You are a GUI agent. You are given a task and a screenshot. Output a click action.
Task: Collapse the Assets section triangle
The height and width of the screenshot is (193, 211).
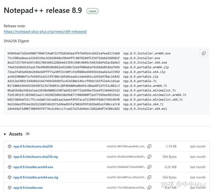click(x=5, y=134)
